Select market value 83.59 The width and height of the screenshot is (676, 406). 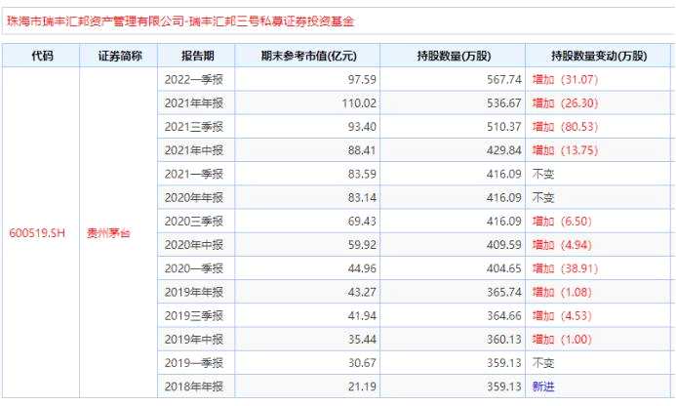click(362, 175)
